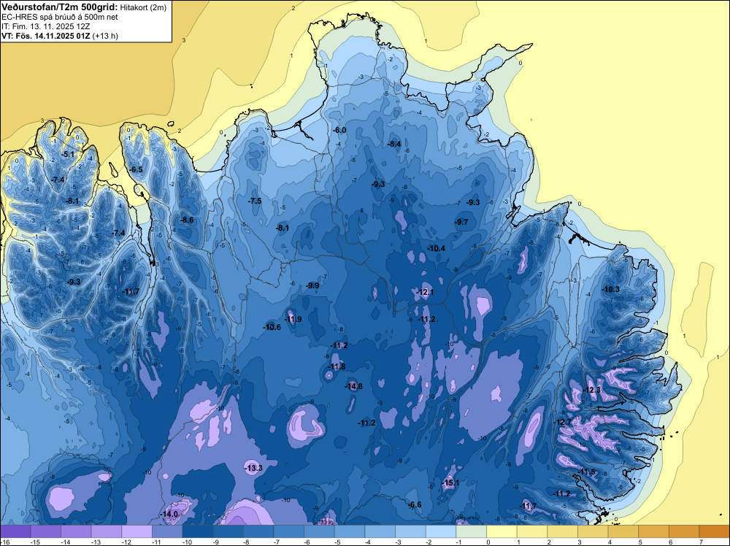The height and width of the screenshot is (546, 730).
Task: Click the legend swatch between -15 and -14
Action: point(45,531)
